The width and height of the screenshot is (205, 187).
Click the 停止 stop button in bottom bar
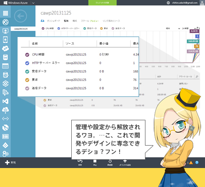95,163
